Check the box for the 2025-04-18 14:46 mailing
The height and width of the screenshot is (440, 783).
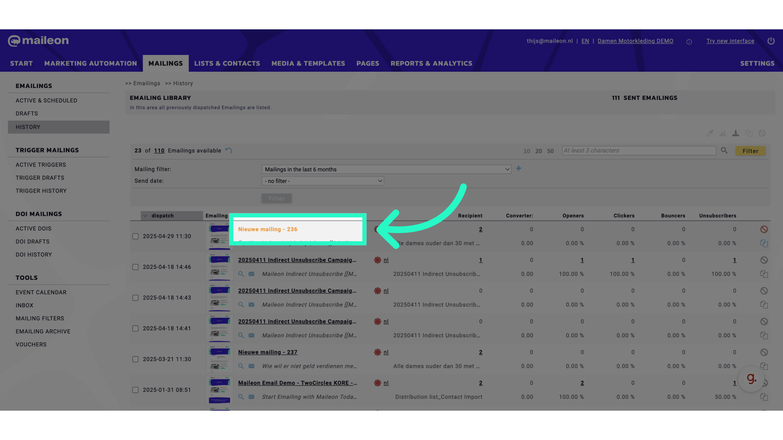(x=135, y=267)
